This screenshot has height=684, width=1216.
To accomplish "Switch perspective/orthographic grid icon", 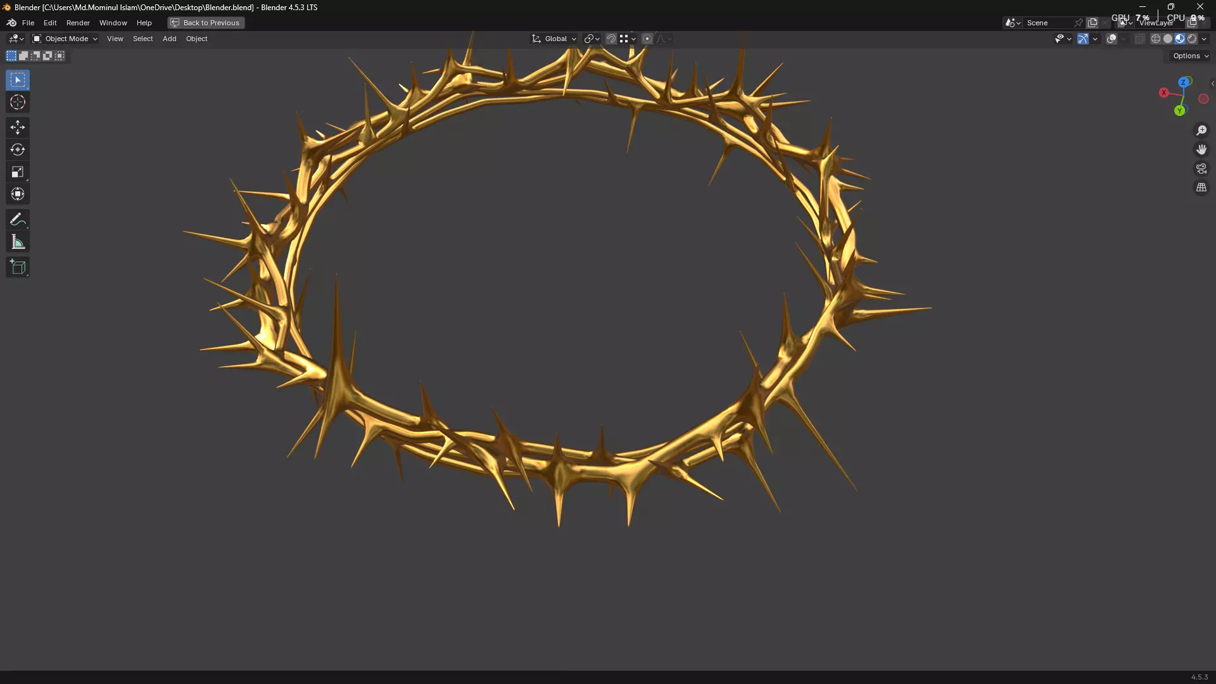I will 1201,187.
